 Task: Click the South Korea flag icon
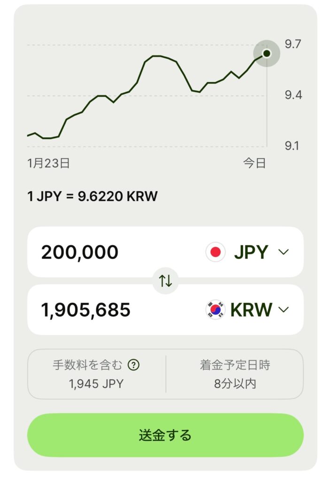pos(216,310)
